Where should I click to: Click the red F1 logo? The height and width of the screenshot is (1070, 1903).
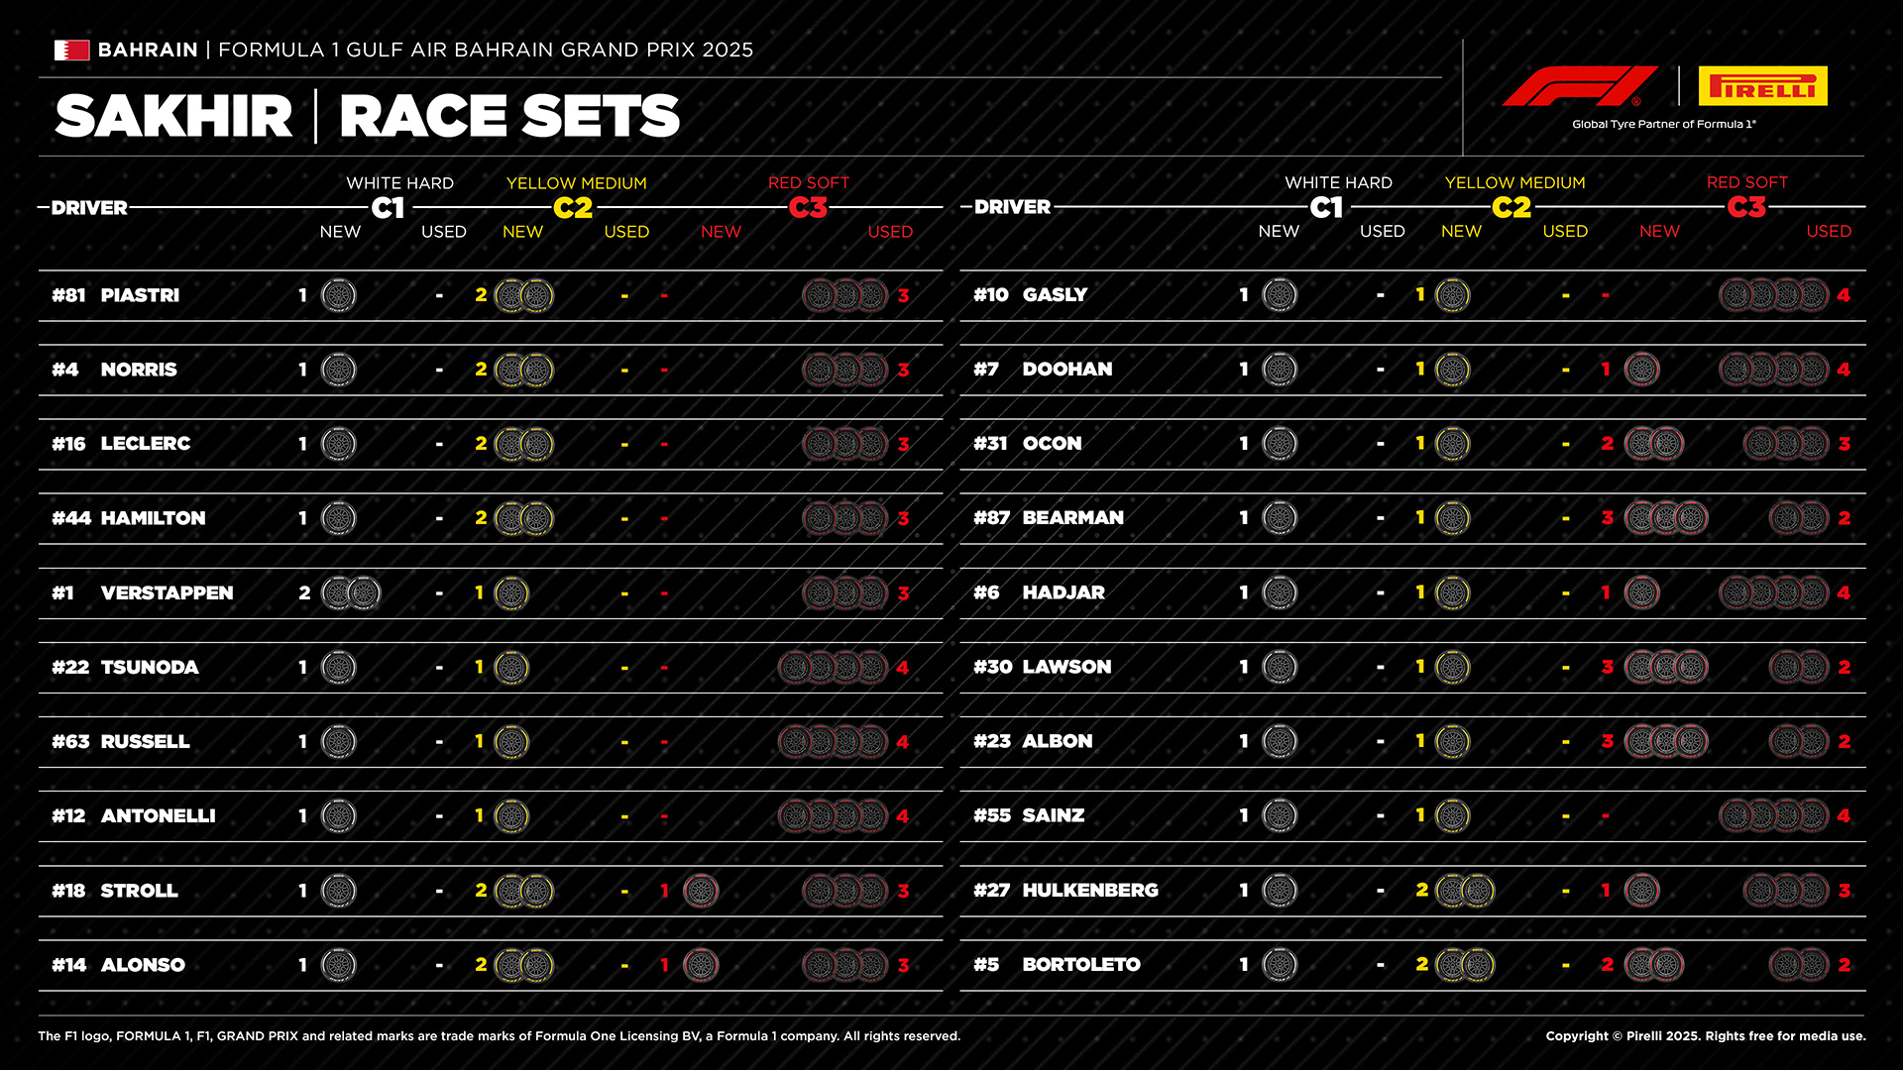click(1579, 86)
